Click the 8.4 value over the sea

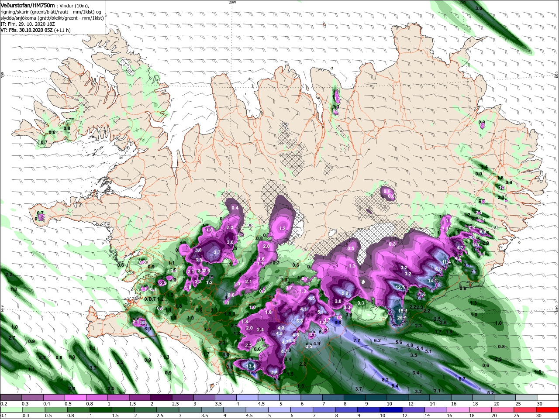click(x=395, y=386)
